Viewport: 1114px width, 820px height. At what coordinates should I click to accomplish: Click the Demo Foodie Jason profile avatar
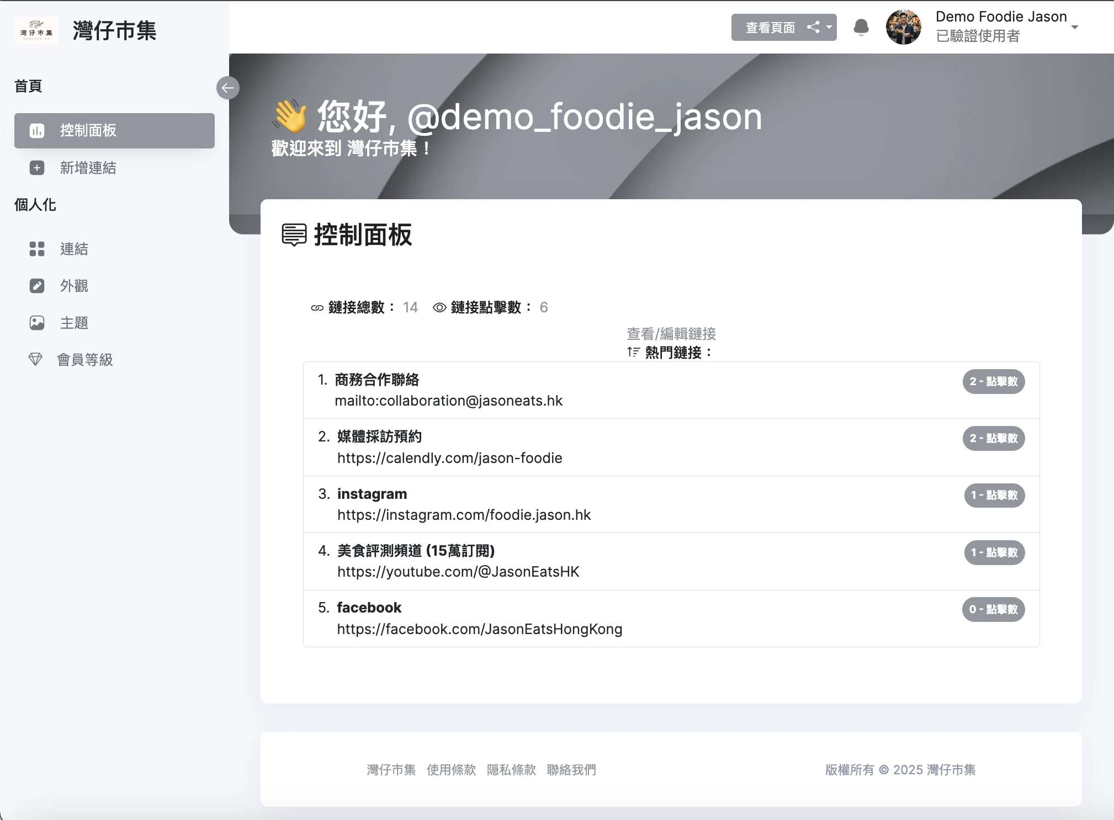tap(904, 27)
